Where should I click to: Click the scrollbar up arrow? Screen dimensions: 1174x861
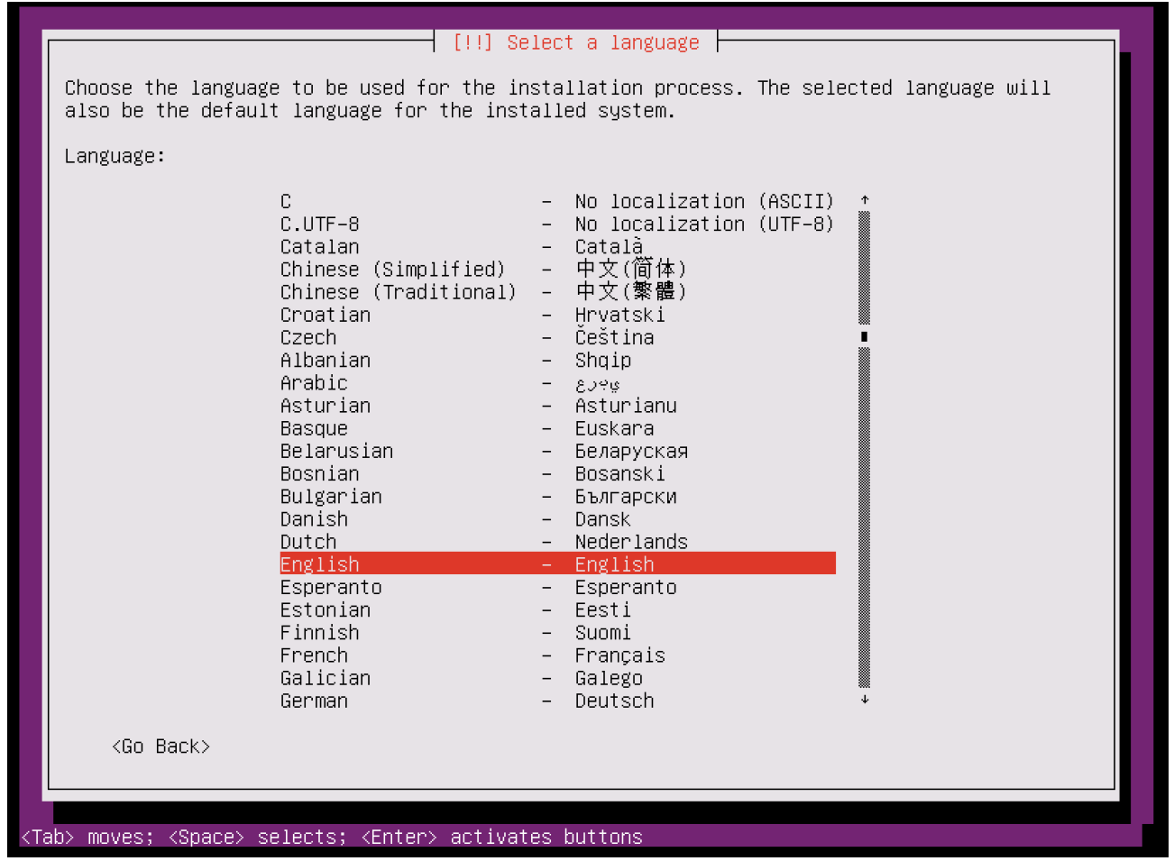(x=864, y=200)
